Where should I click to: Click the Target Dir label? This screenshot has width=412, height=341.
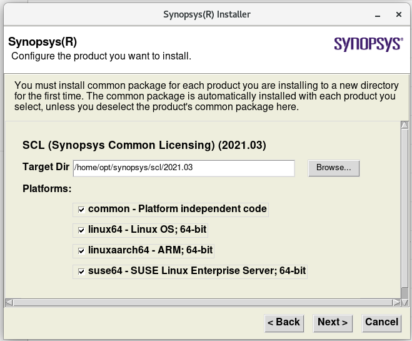pyautogui.click(x=46, y=166)
